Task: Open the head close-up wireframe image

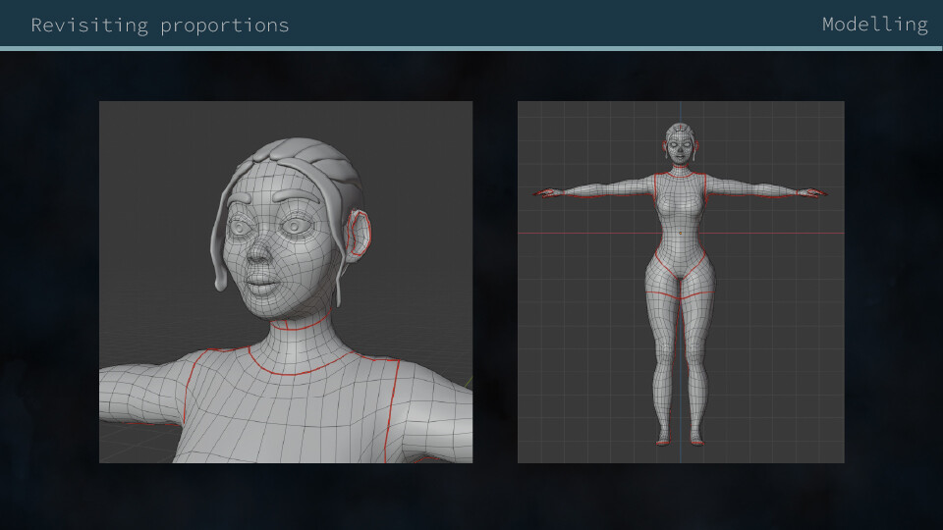Action: click(286, 282)
